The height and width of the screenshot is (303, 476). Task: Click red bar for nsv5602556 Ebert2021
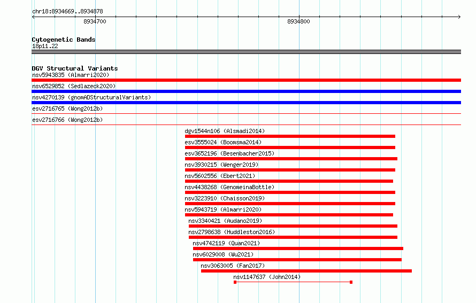[289, 181]
